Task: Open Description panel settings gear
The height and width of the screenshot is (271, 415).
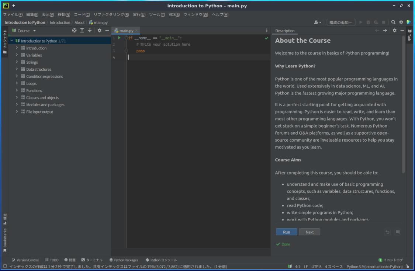Action: (394, 31)
